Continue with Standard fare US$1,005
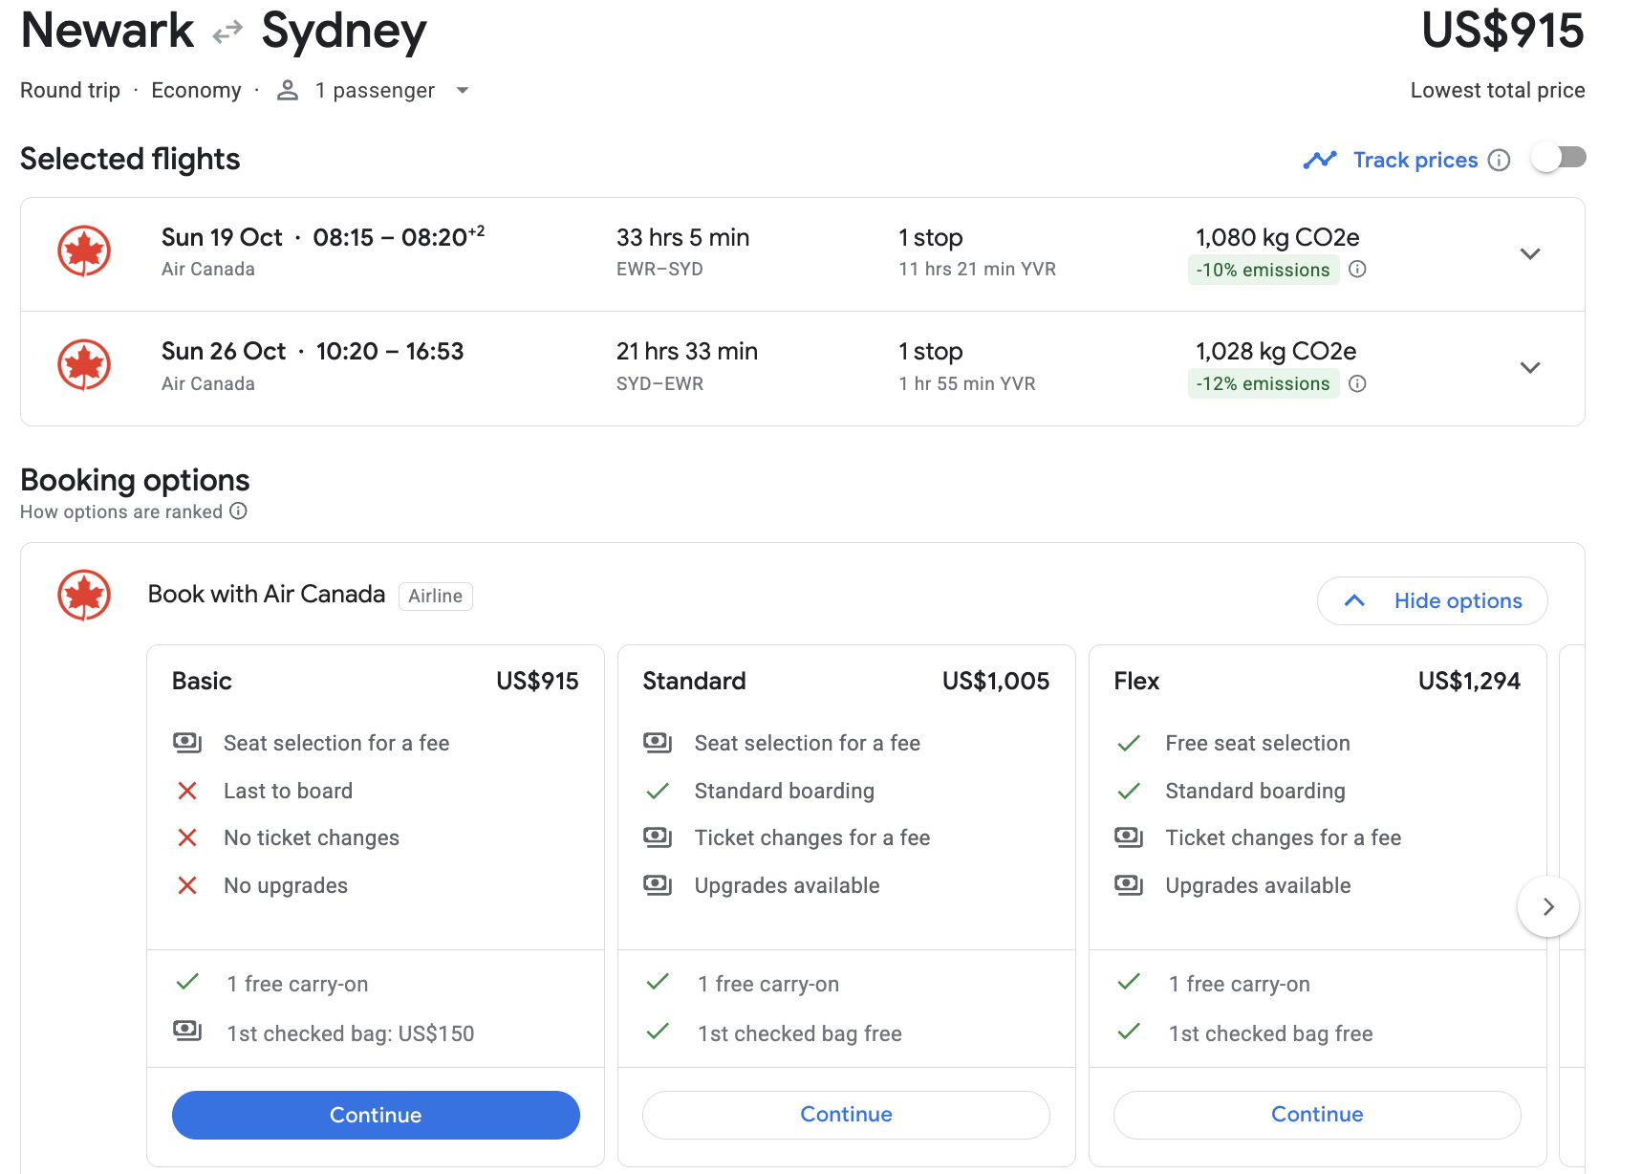This screenshot has height=1174, width=1642. coord(846,1115)
